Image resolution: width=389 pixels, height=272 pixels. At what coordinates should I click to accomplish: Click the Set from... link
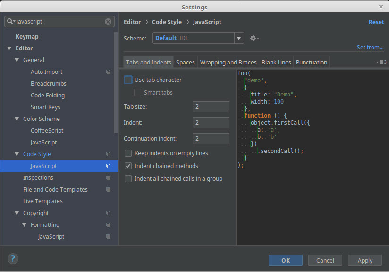(370, 47)
